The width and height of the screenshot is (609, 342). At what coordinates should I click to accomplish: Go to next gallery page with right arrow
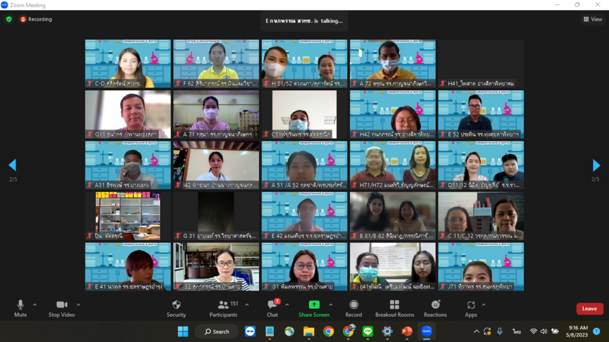tap(596, 165)
